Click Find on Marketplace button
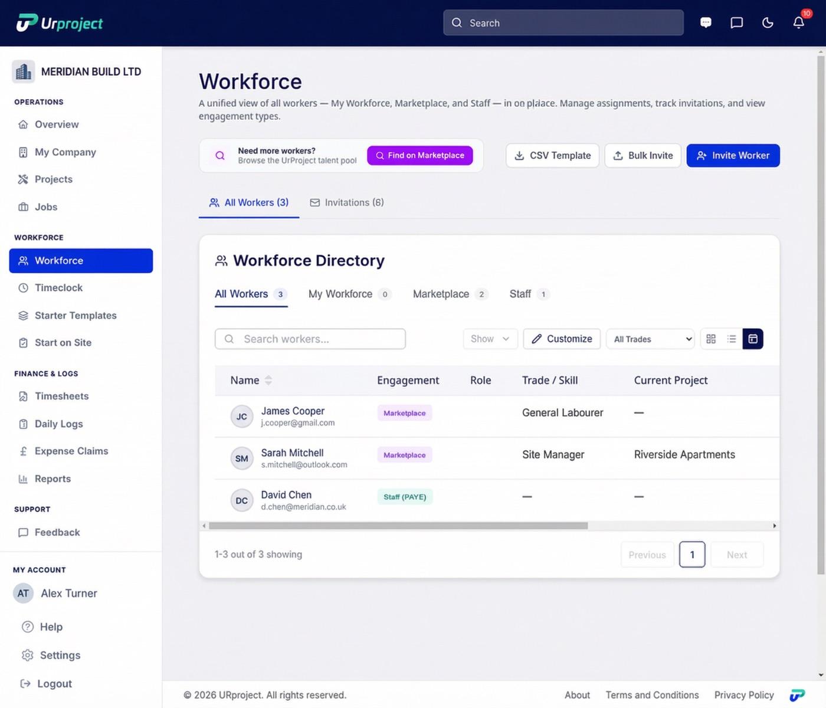This screenshot has width=826, height=708. click(420, 156)
